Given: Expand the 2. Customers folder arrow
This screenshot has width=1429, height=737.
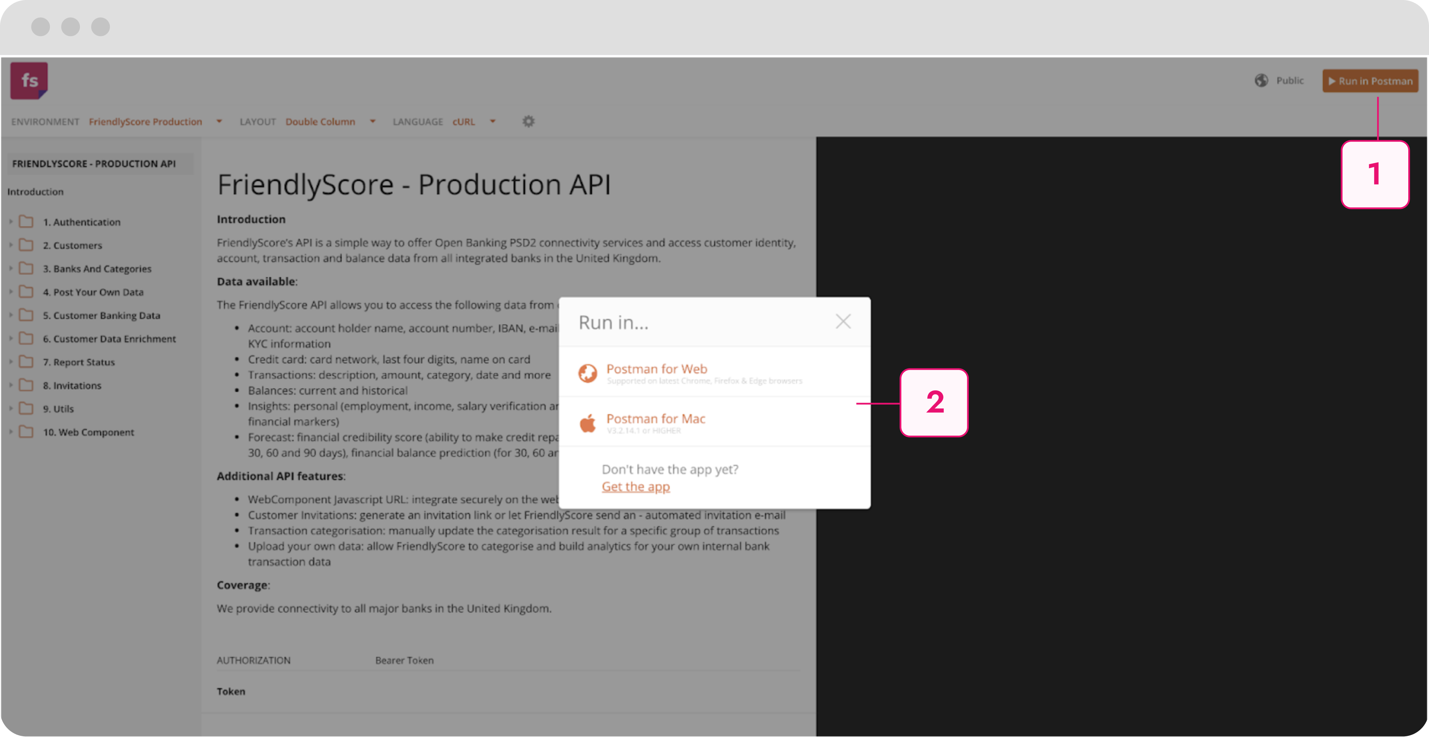Looking at the screenshot, I should click(10, 245).
